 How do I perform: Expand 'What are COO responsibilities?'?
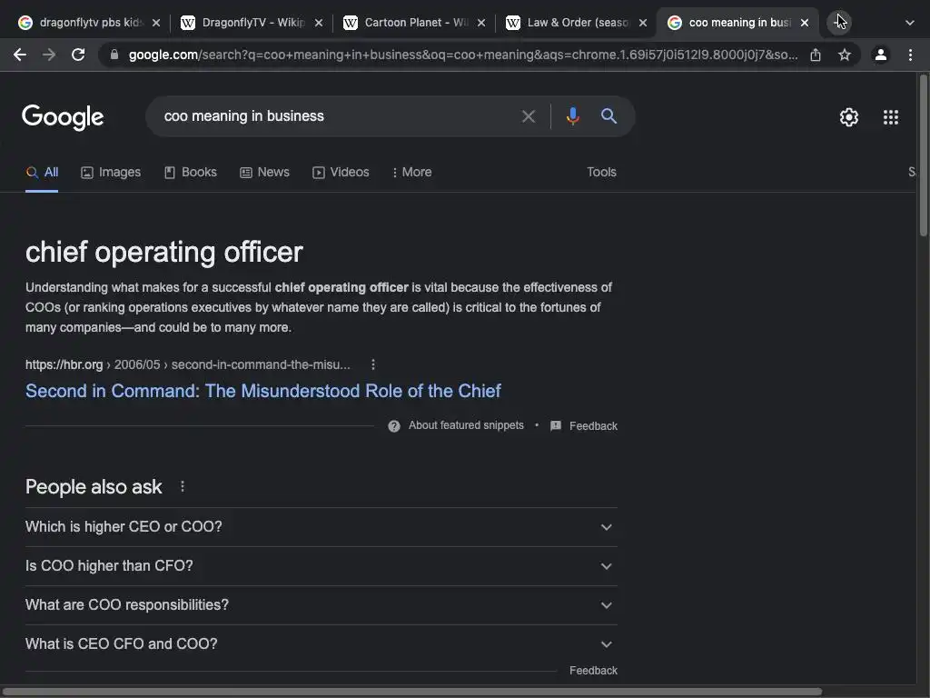point(322,605)
